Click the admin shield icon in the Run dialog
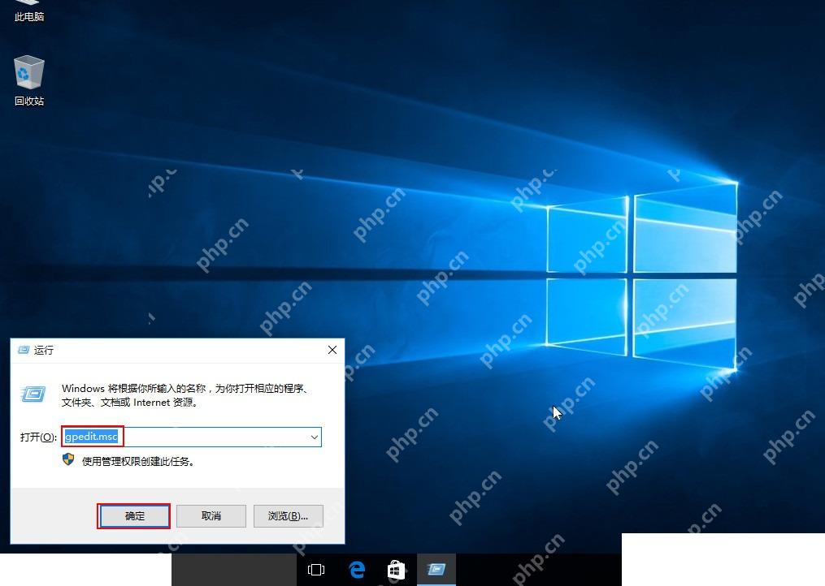The width and height of the screenshot is (825, 586). [x=68, y=459]
